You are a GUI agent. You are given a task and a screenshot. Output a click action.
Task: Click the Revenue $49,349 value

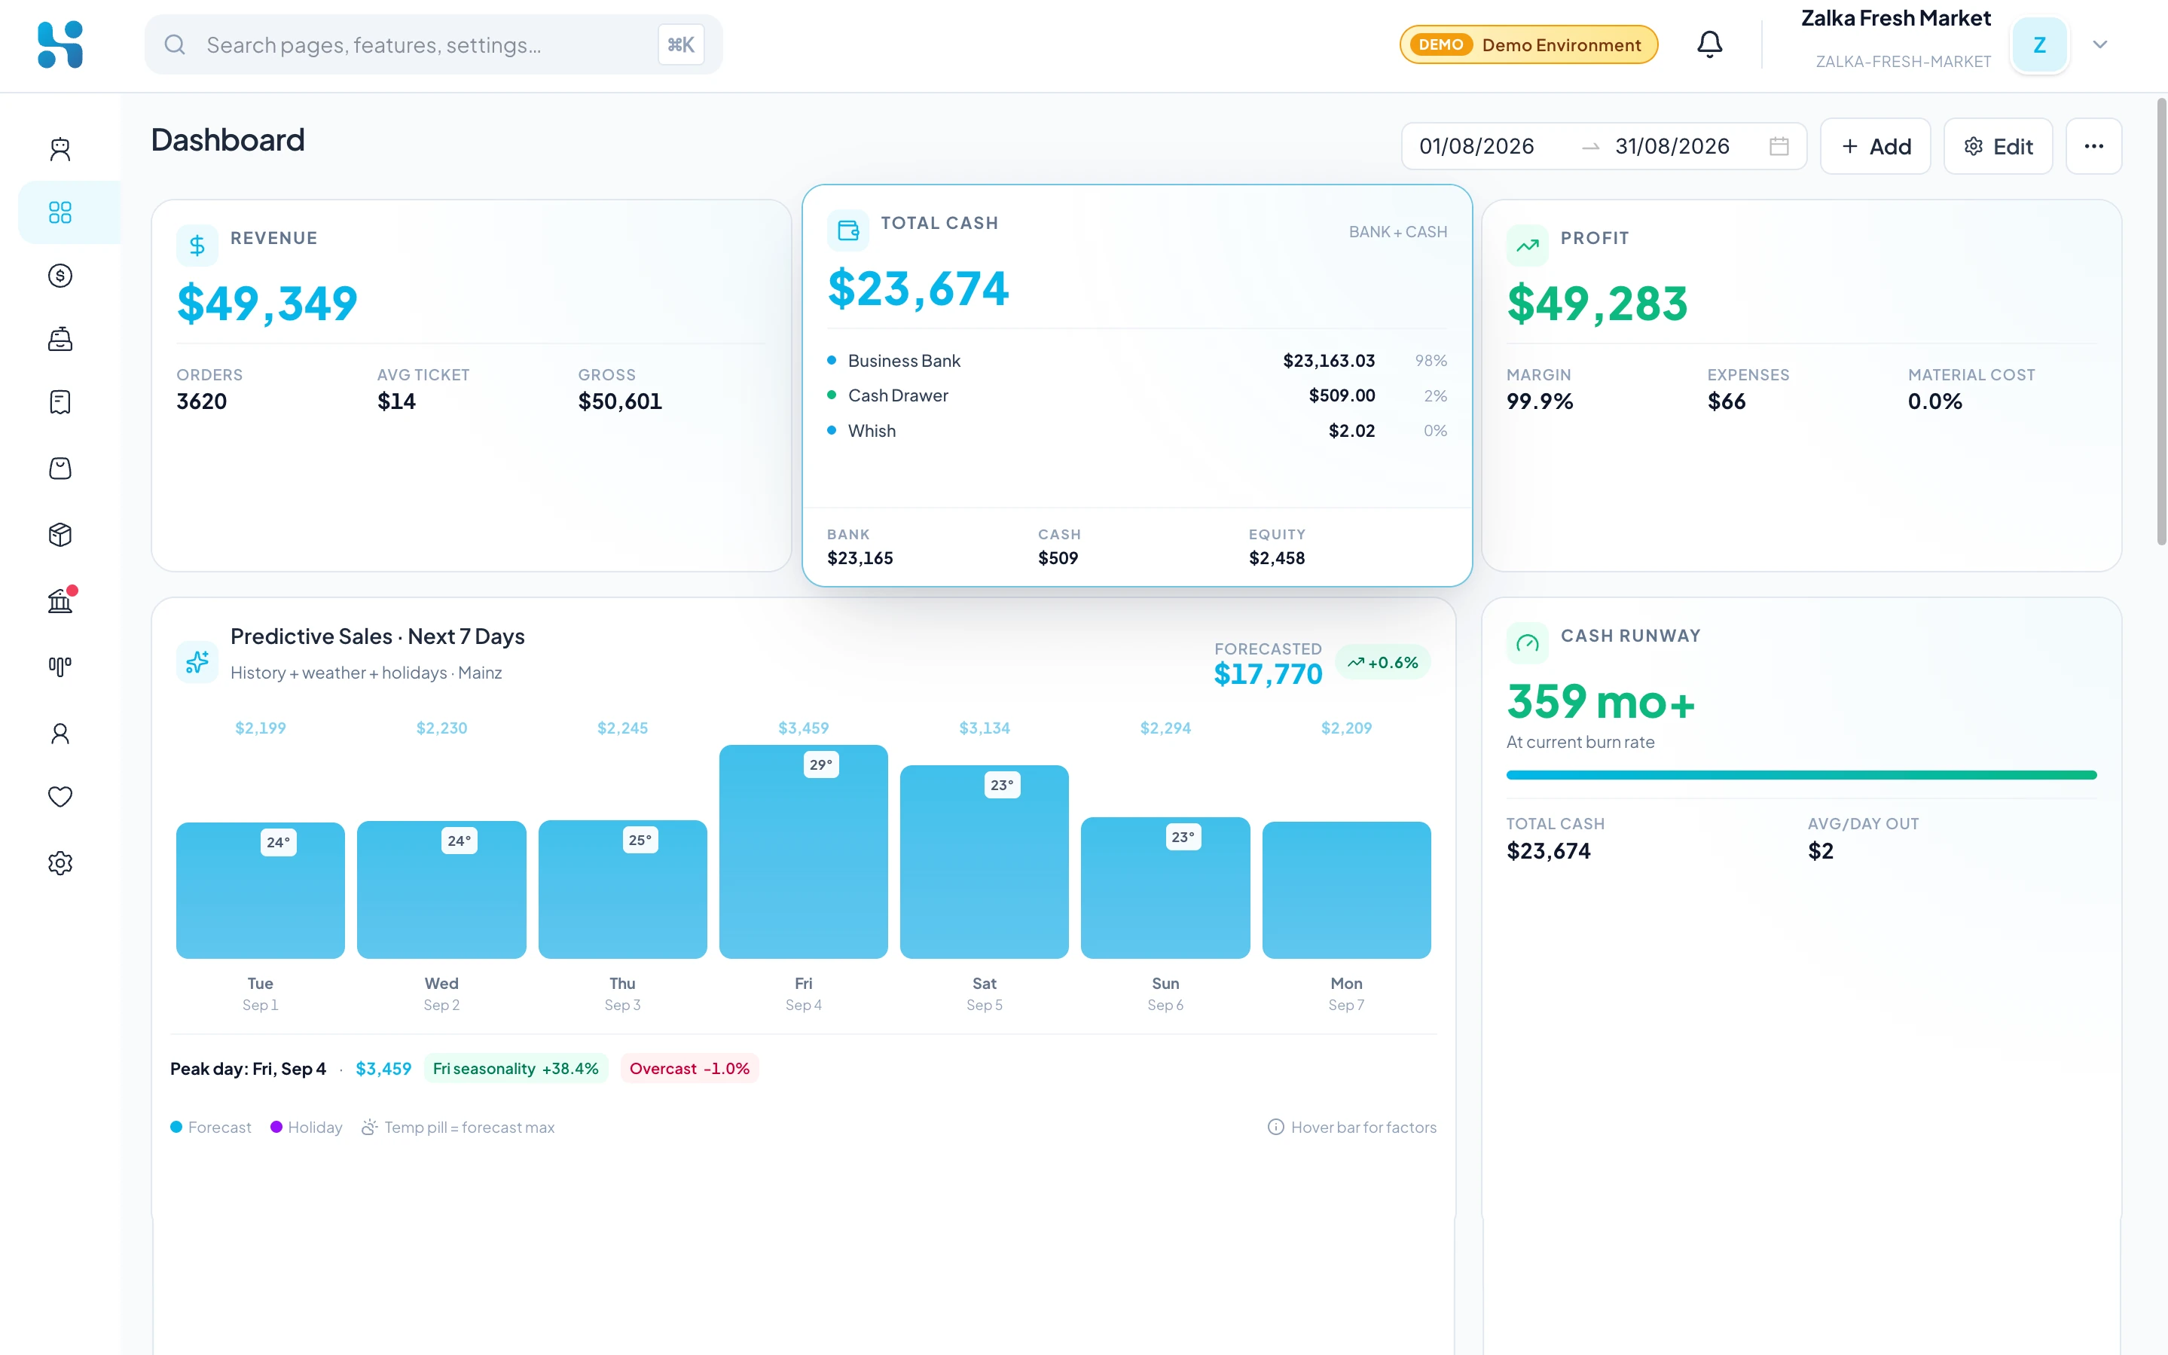[267, 303]
